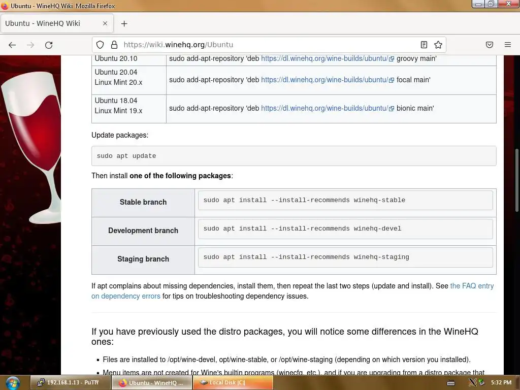Click the X server tray icon

tap(472, 383)
